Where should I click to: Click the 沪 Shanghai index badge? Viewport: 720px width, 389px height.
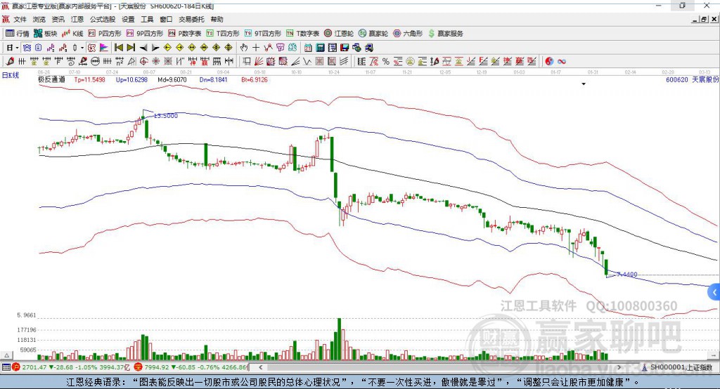pyautogui.click(x=16, y=367)
